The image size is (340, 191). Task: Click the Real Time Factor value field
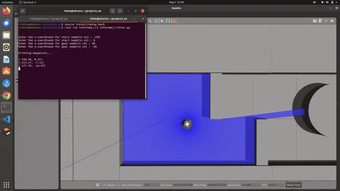[x=151, y=185]
